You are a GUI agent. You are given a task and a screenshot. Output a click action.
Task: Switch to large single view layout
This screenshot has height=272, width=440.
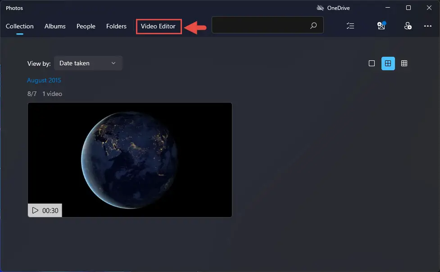tap(372, 63)
